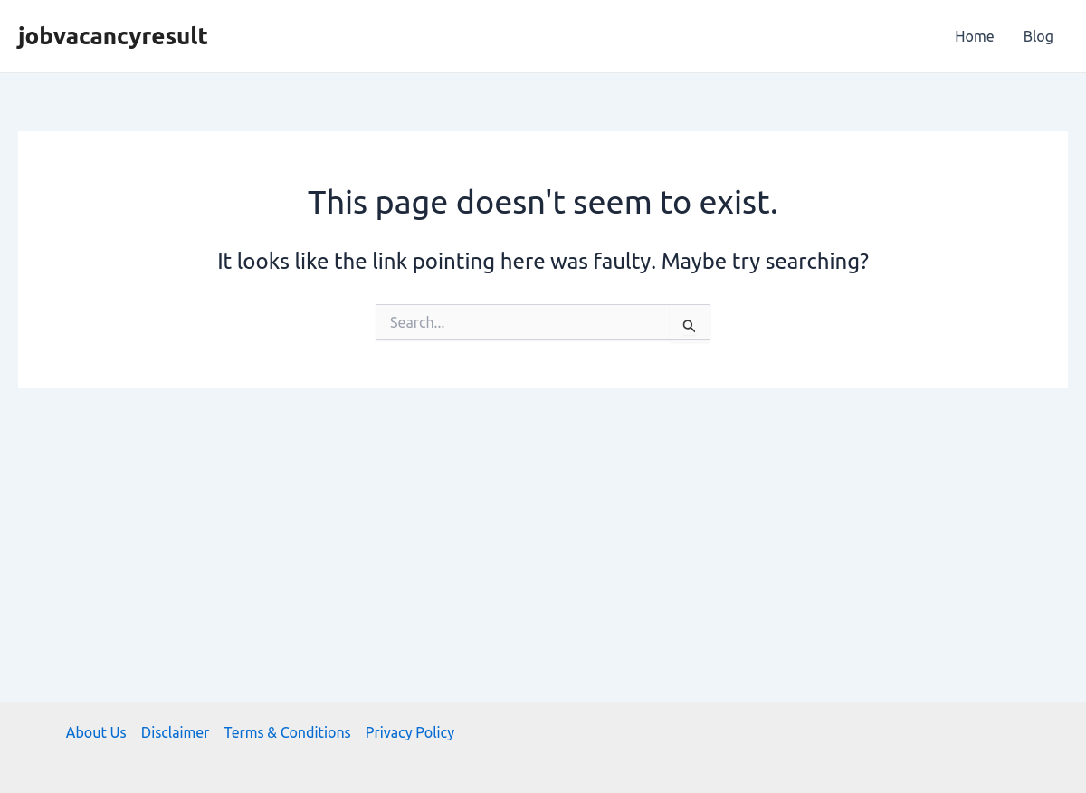
Task: Click the "Maybe try searching?" message text
Action: point(765,262)
